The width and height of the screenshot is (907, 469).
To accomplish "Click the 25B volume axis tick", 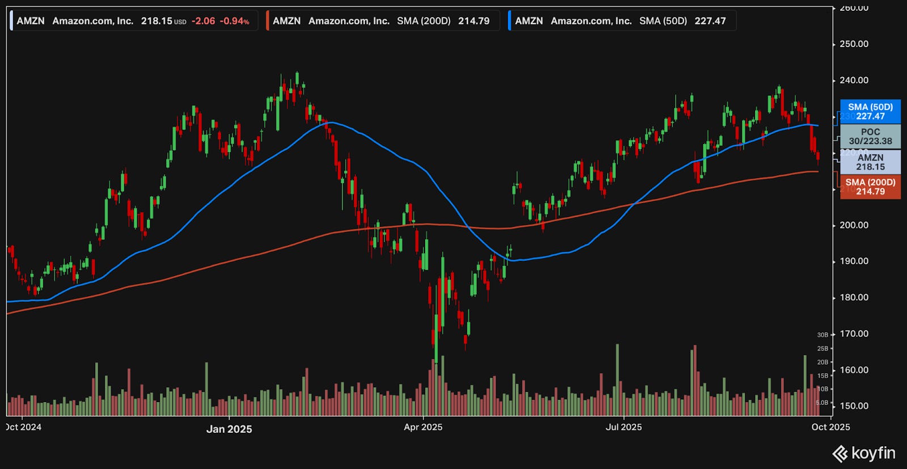I will tap(823, 349).
